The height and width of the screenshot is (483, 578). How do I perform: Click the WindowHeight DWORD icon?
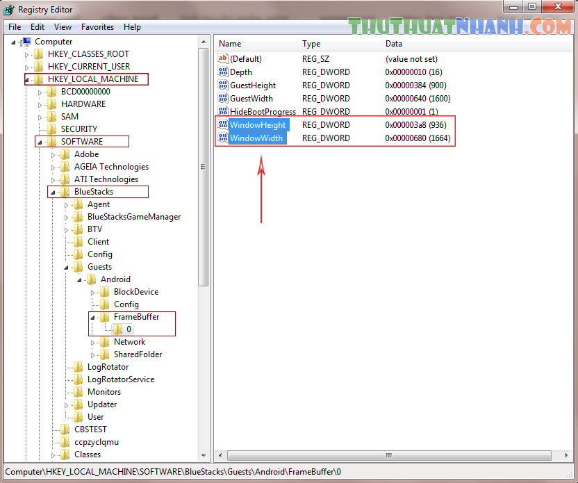coord(222,124)
